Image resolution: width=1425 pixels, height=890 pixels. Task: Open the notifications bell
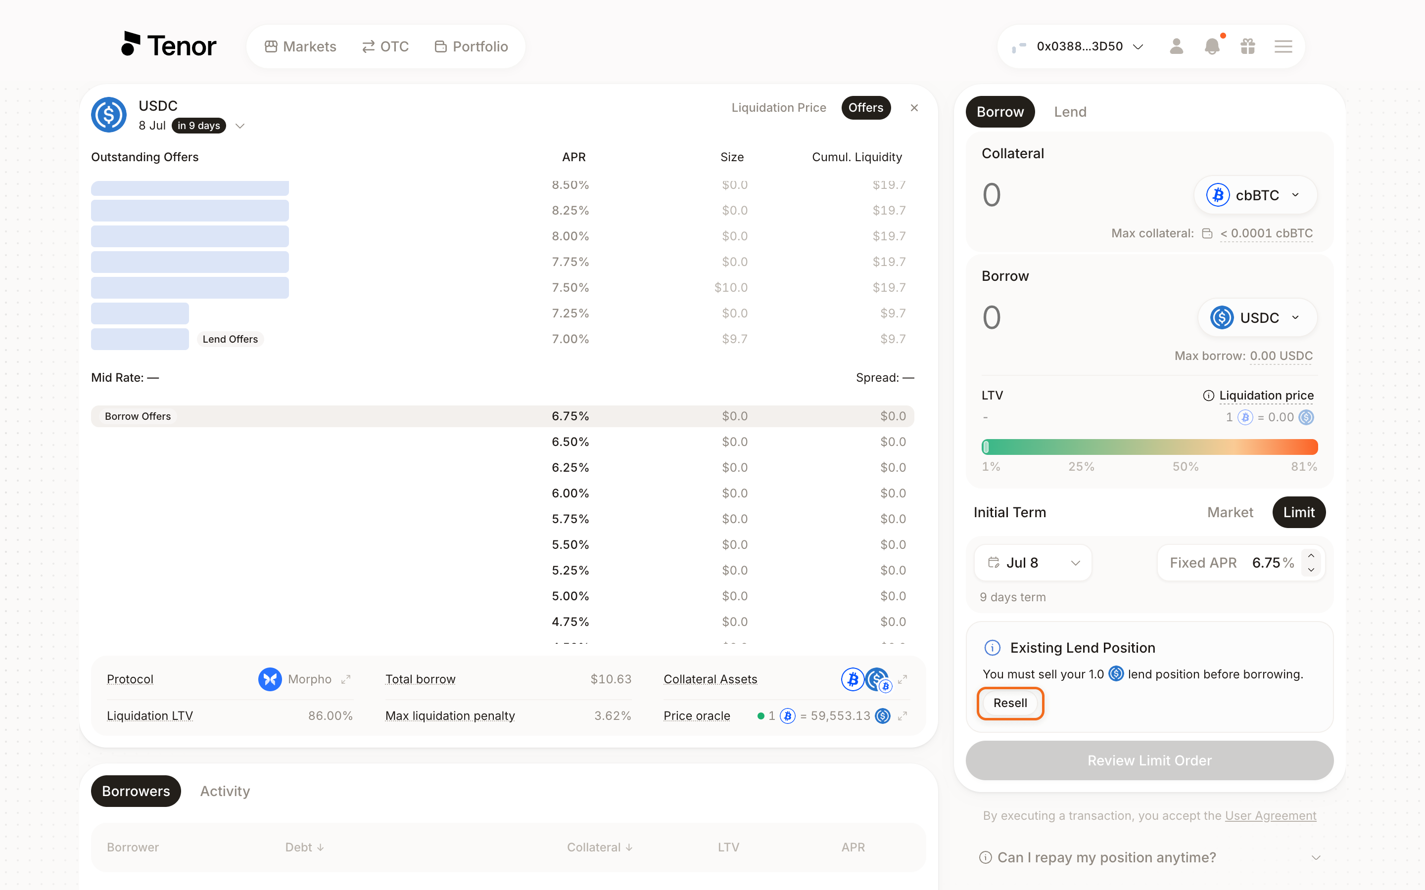1212,46
